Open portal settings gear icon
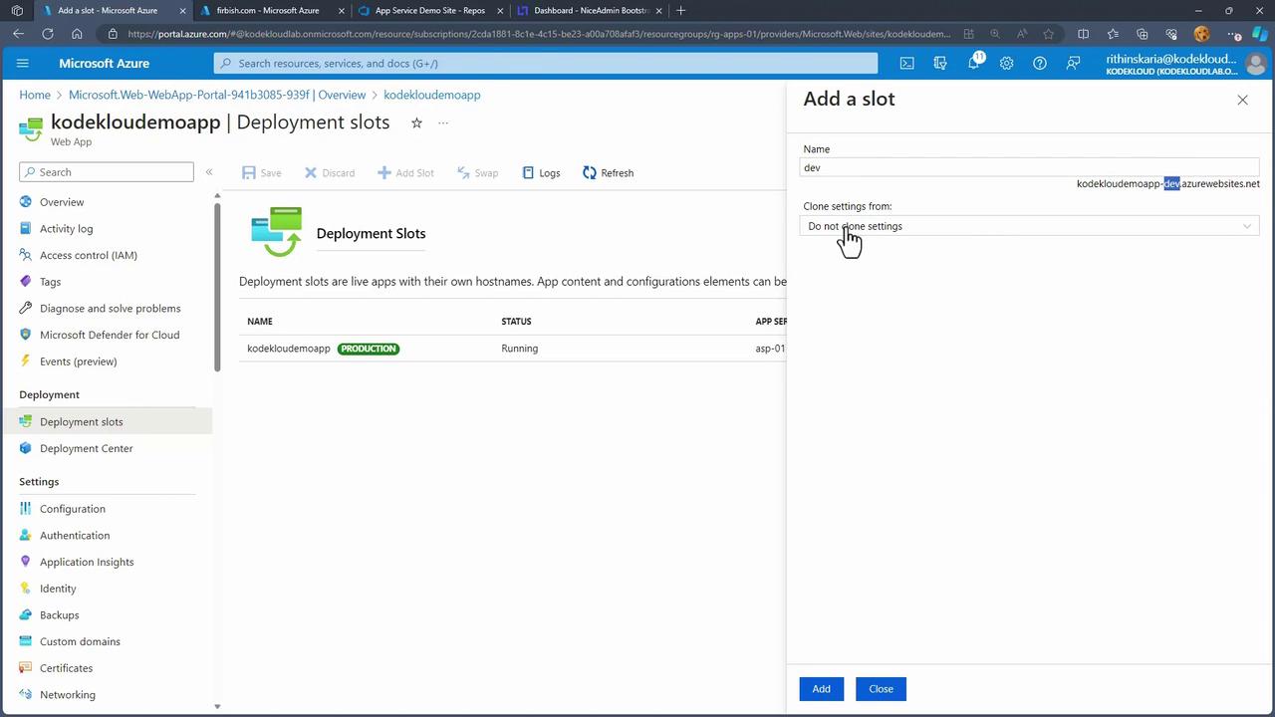The height and width of the screenshot is (717, 1275). pos(1006,63)
